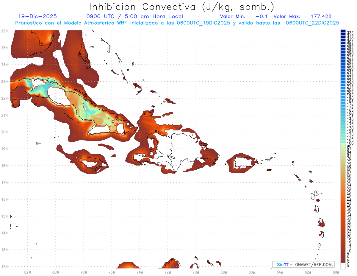Image resolution: width=357 pixels, height=276 pixels.
Task: Click the white colorbar swatch labeled 0
Action: [343, 266]
